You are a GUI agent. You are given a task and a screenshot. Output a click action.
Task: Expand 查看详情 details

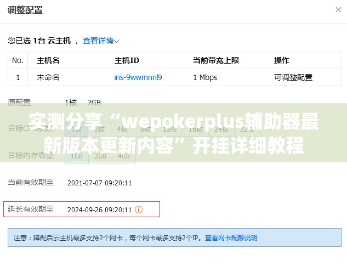pos(101,41)
